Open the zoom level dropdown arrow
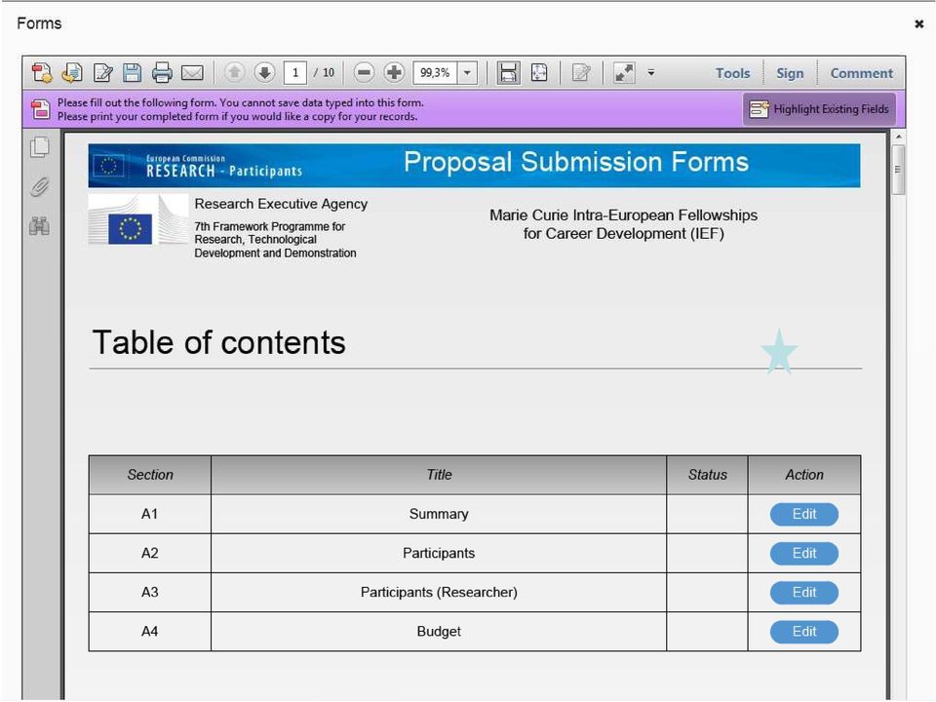The height and width of the screenshot is (702, 936). [x=467, y=73]
